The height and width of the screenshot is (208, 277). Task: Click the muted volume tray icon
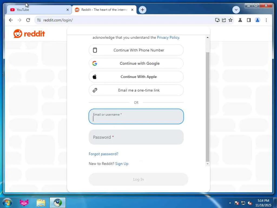pos(250,203)
